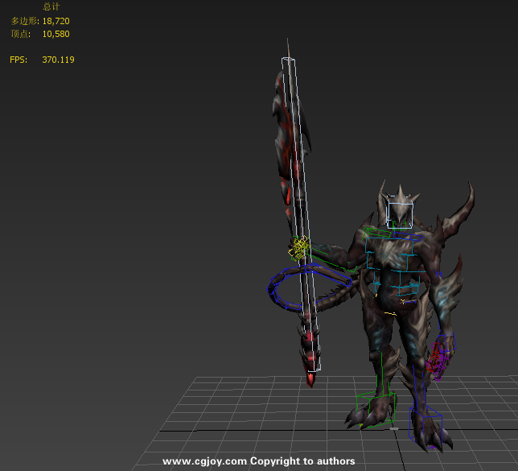Screen dimensions: 518x471
Task: Click the polygon count value 18,720
Action: 55,21
